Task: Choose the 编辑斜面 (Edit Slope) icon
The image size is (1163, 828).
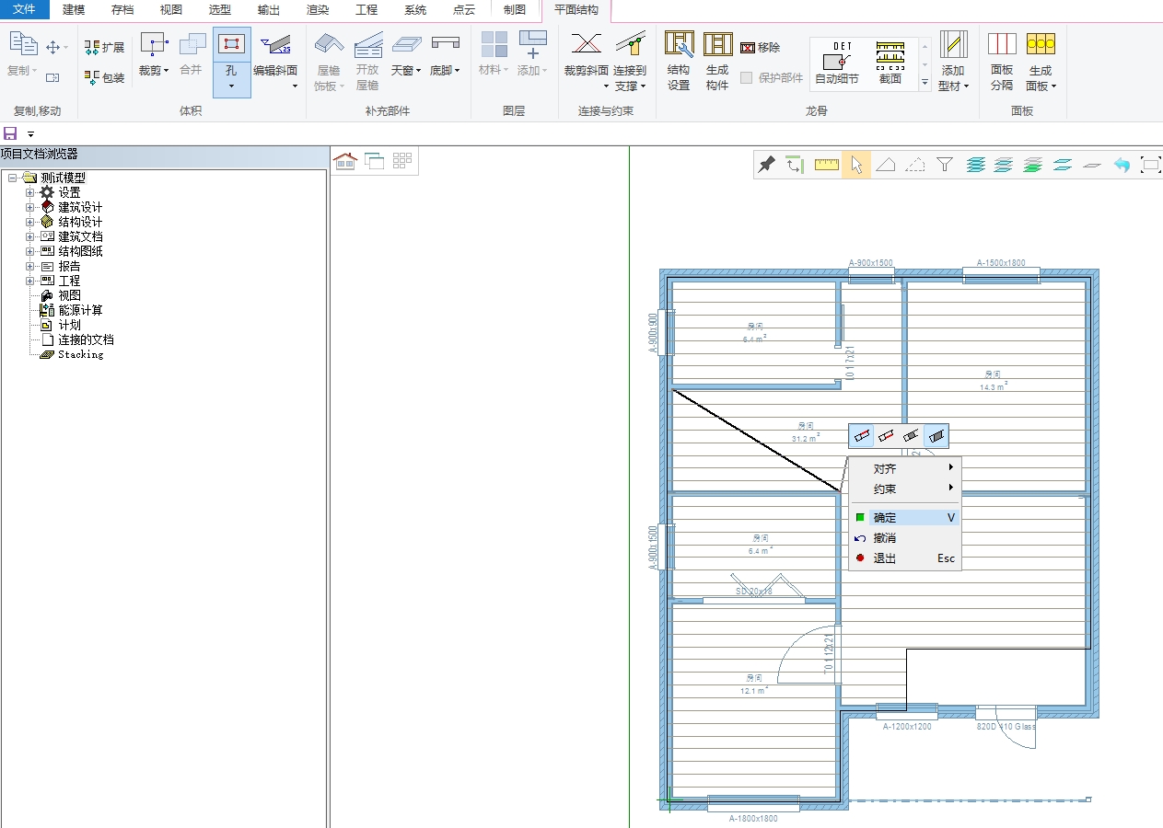Action: [x=275, y=44]
